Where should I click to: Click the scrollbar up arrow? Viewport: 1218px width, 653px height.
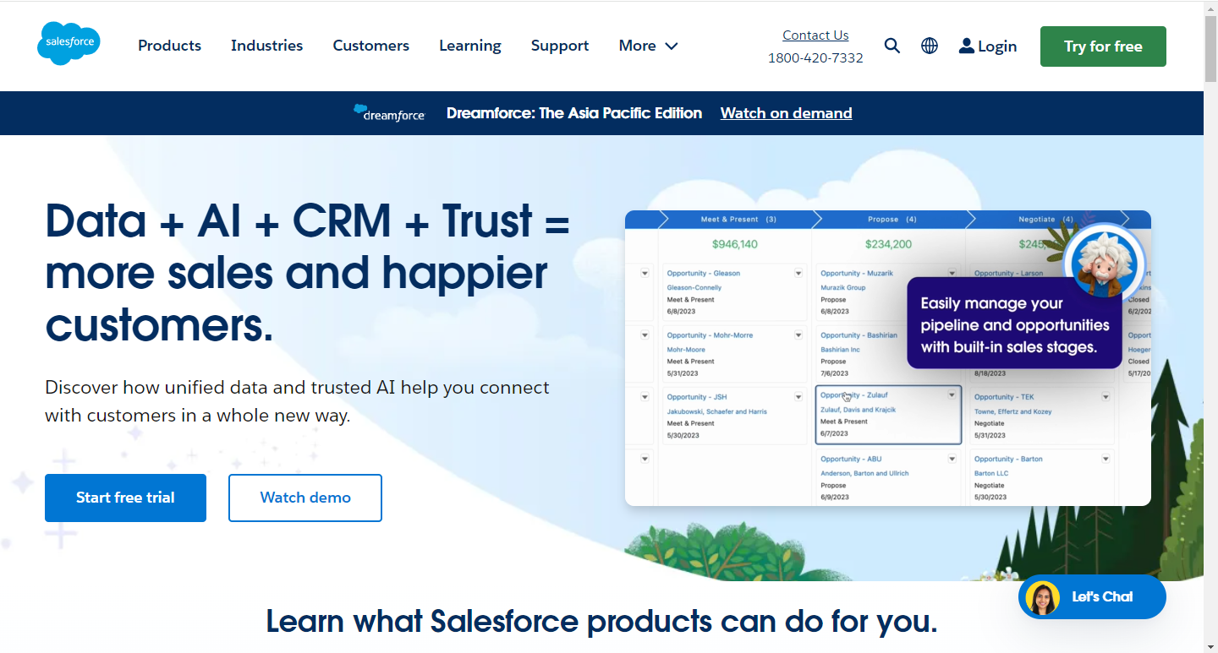(1210, 7)
